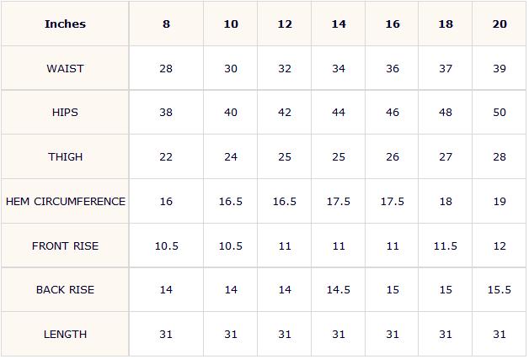Click hips value 50 for size 20

click(500, 112)
